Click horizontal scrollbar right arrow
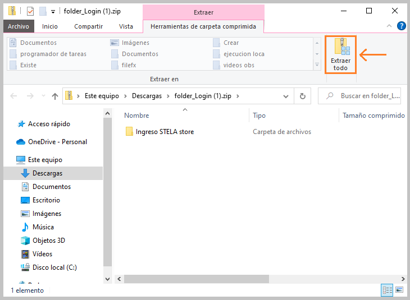 click(403, 279)
